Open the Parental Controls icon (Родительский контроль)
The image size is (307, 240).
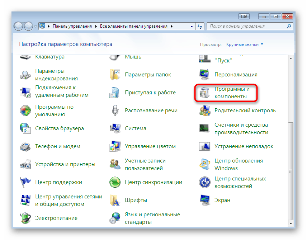click(204, 110)
